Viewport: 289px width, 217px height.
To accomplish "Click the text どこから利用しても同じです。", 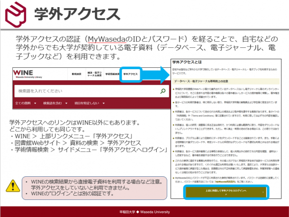I will point(47,129).
